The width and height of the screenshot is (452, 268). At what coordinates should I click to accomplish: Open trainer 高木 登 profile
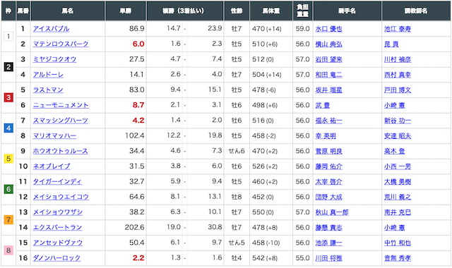[394, 151]
